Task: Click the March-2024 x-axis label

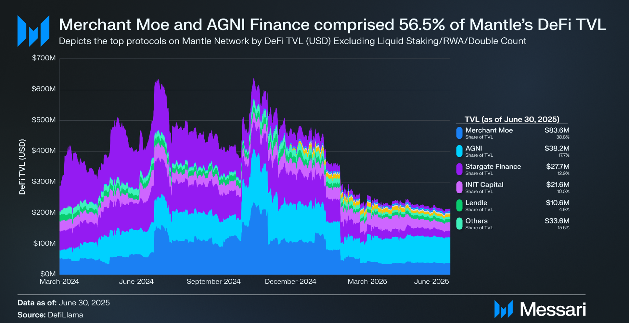Action: coord(59,281)
